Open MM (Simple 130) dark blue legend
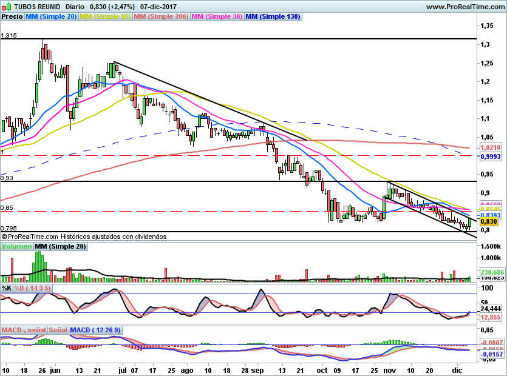Image resolution: width=507 pixels, height=376 pixels. pyautogui.click(x=273, y=16)
